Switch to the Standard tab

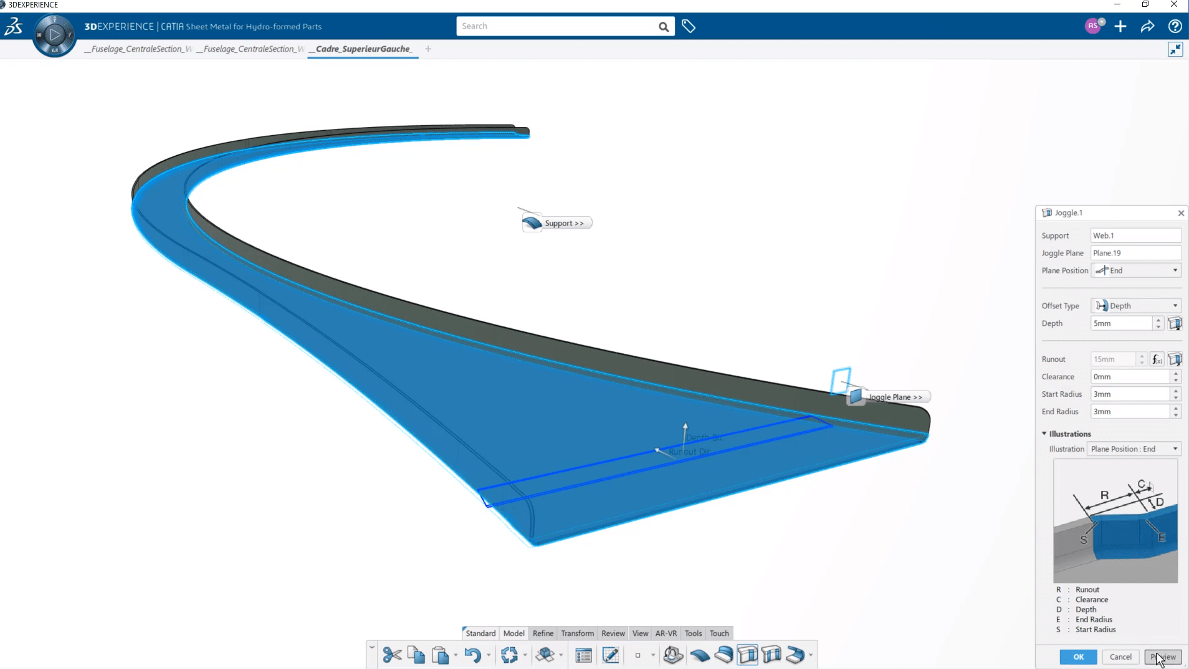[480, 633]
